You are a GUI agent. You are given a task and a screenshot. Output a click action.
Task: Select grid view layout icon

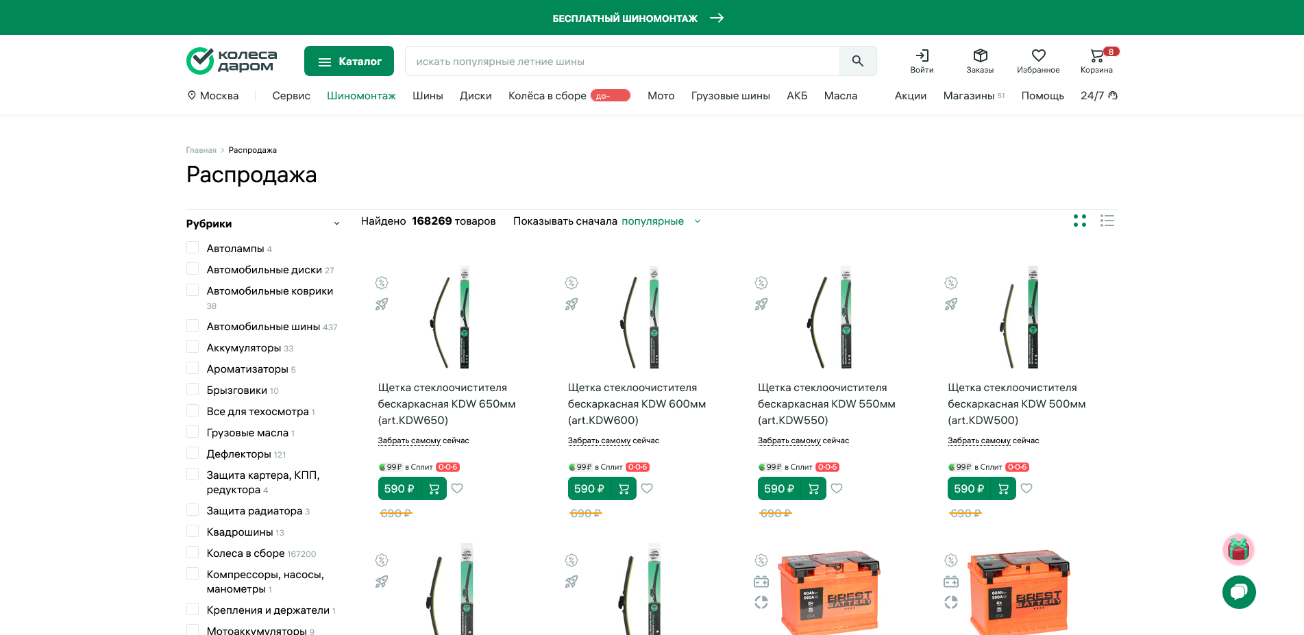click(1080, 221)
